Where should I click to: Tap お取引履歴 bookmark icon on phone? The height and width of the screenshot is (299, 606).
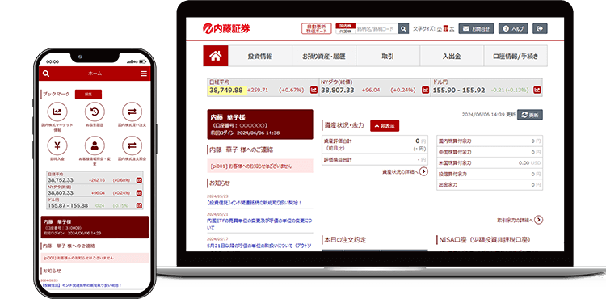(95, 112)
